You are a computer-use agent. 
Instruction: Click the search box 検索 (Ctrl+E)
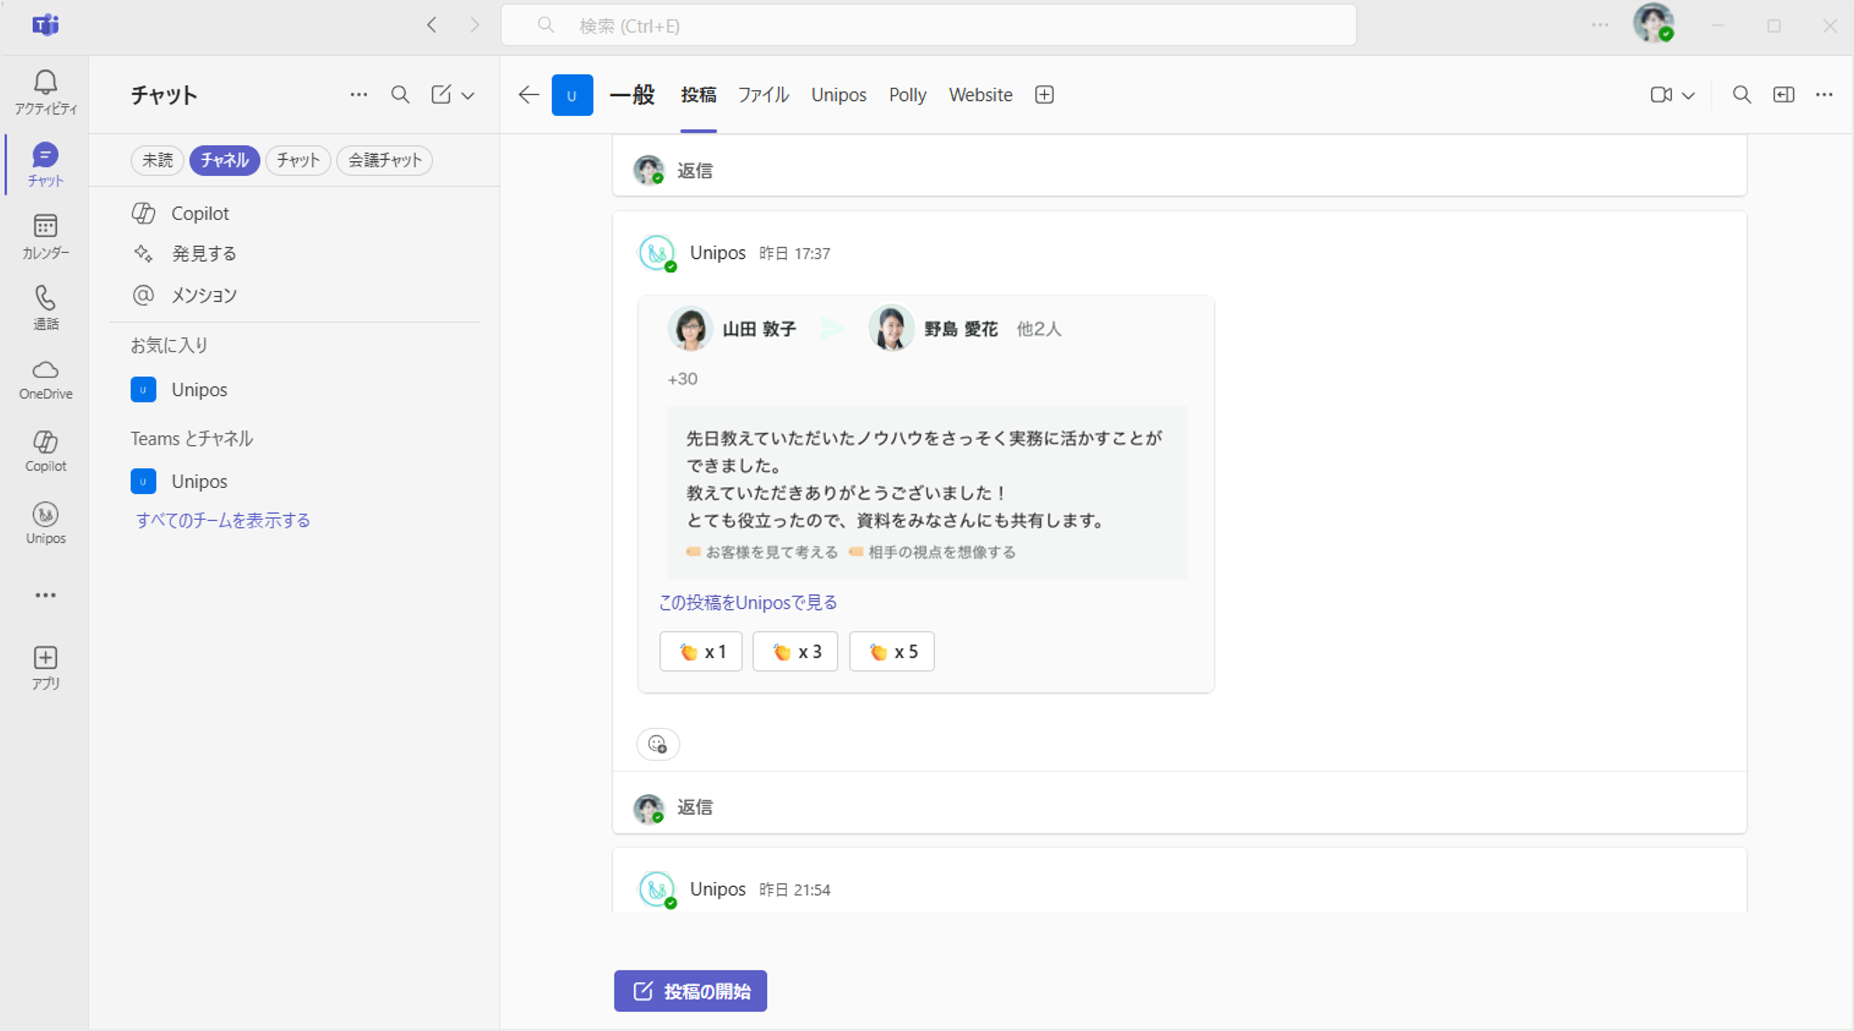coord(928,25)
